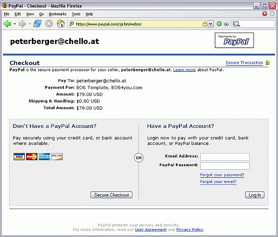Click the Stop loading icon

[49, 24]
